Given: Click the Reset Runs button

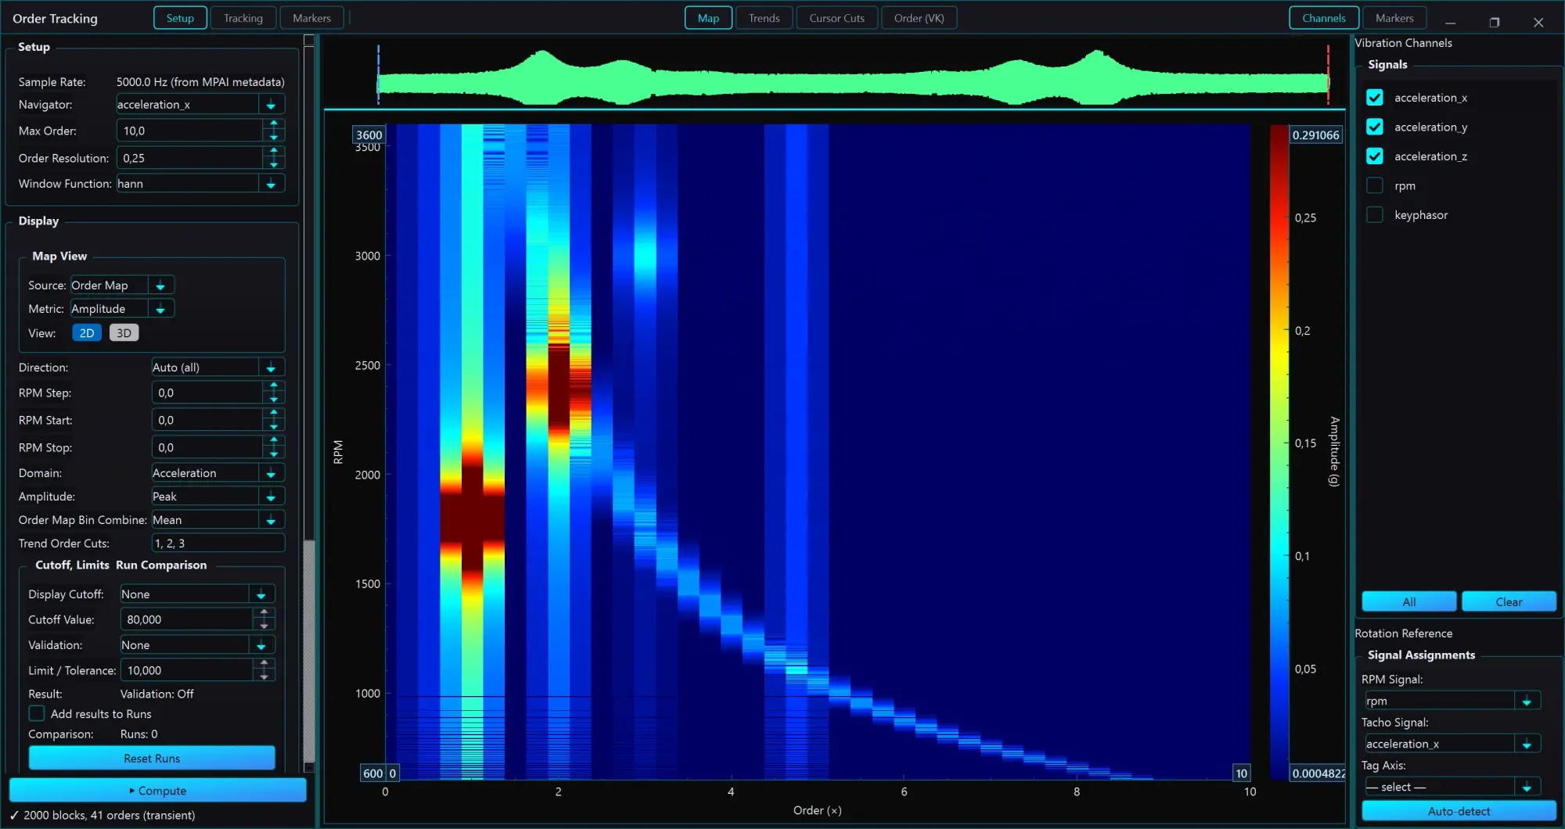Looking at the screenshot, I should coord(152,758).
